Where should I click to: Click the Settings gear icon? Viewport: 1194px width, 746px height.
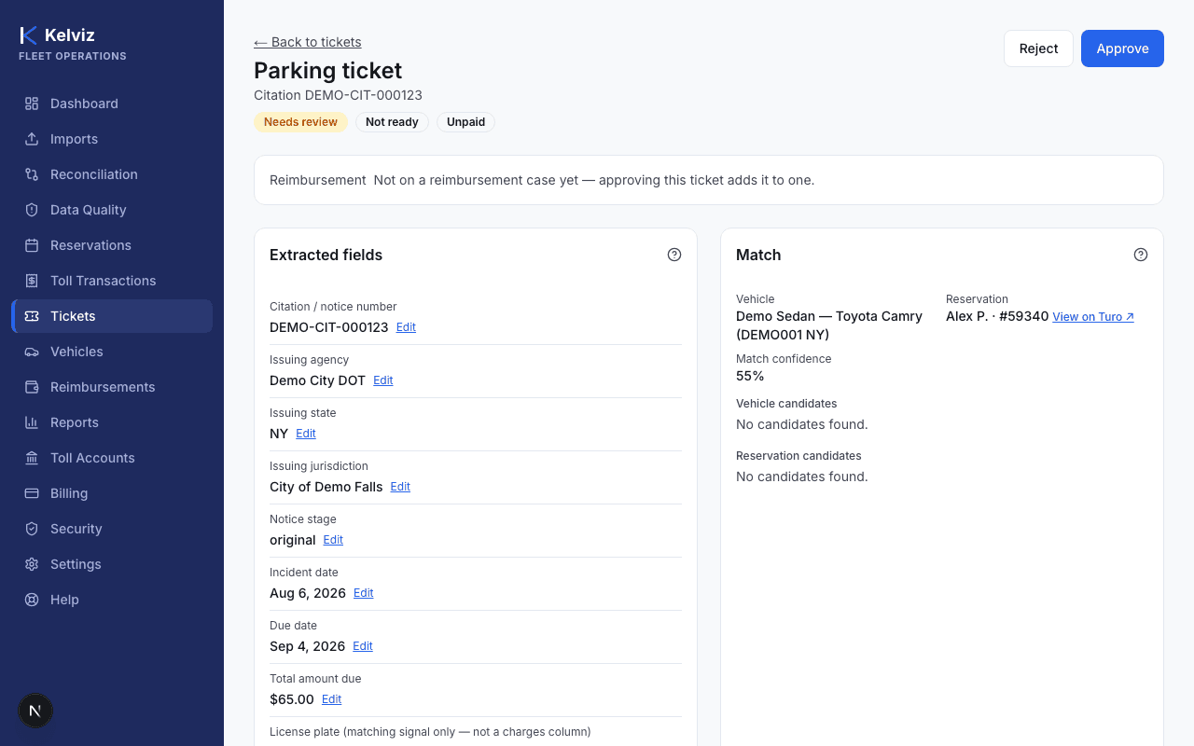tap(32, 564)
